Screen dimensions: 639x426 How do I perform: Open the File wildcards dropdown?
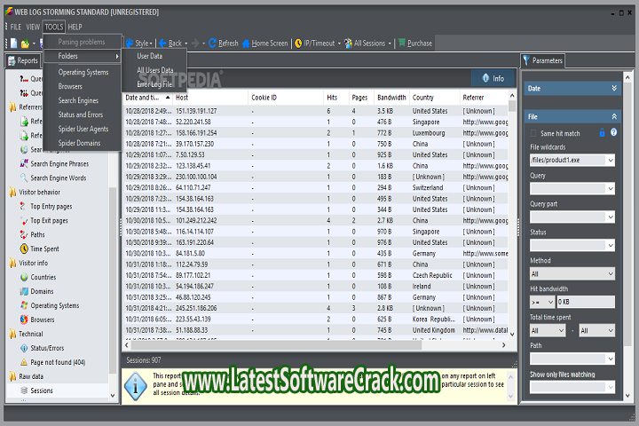611,161
